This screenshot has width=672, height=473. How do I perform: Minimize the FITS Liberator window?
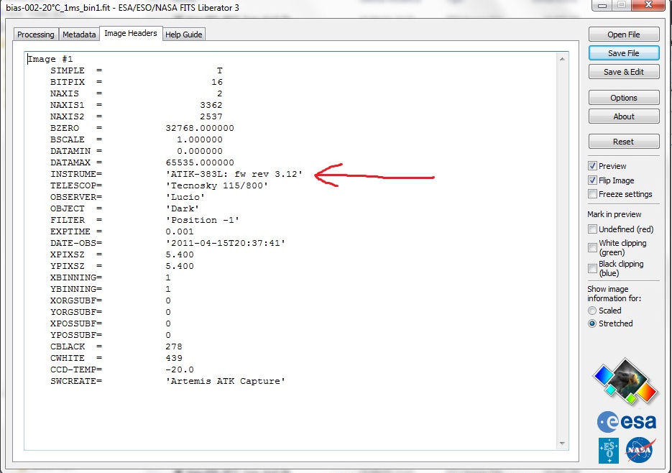click(603, 5)
